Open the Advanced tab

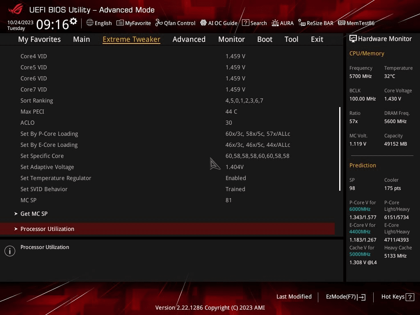tap(189, 39)
